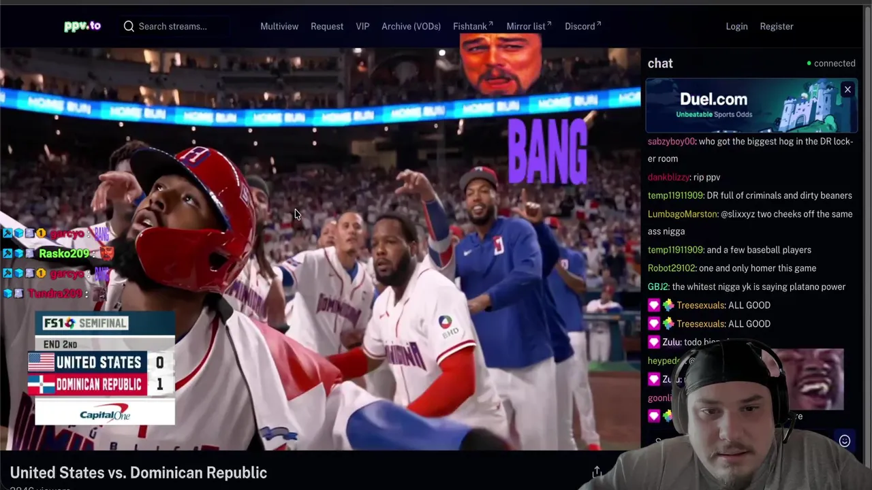The width and height of the screenshot is (872, 490).
Task: Click the "United States vs. Dominican Republic" title
Action: (138, 472)
